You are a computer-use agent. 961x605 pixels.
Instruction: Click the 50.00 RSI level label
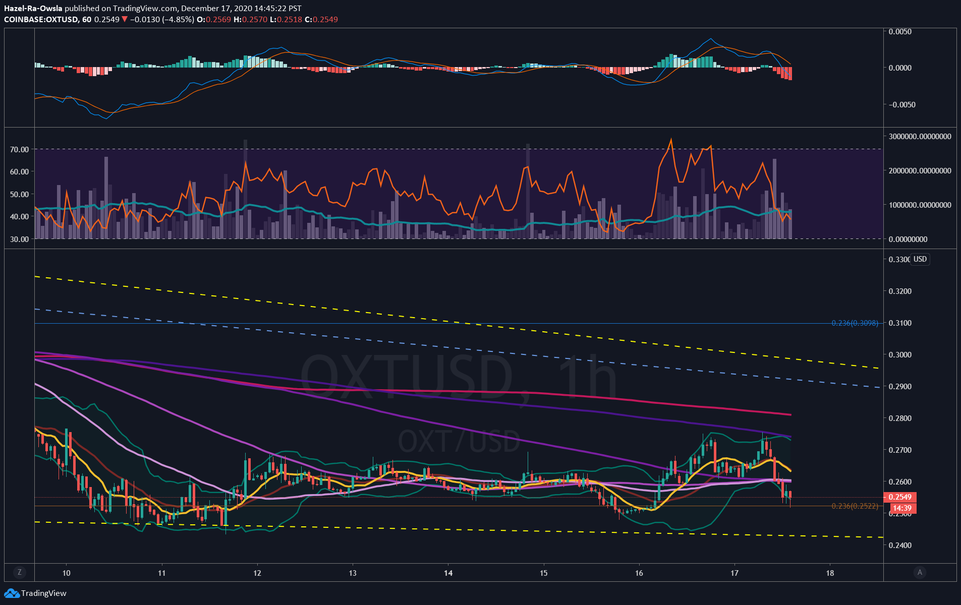click(x=19, y=195)
